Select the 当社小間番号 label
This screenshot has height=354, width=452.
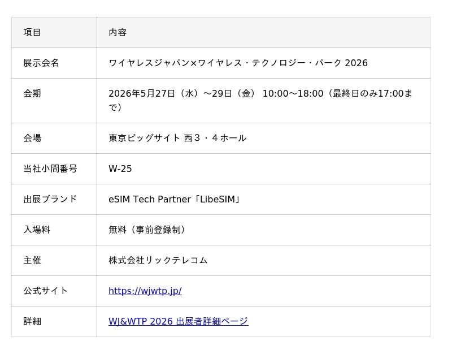[50, 169]
